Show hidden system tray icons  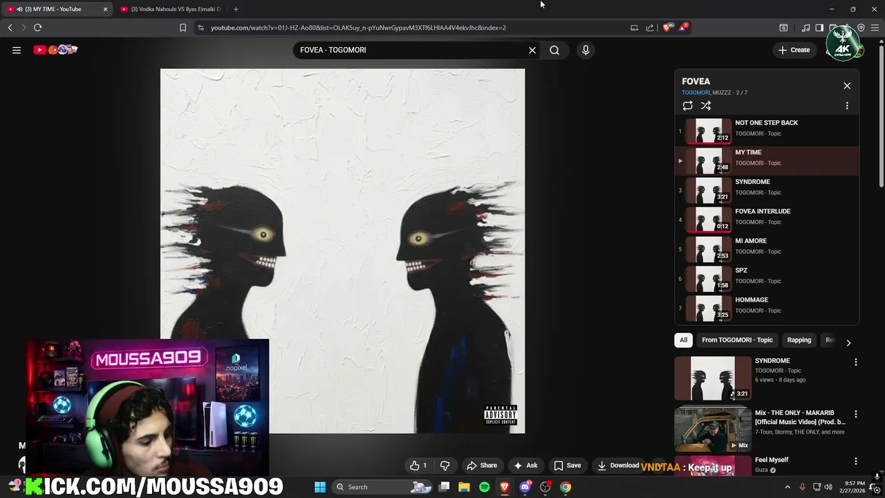click(787, 487)
